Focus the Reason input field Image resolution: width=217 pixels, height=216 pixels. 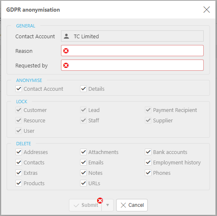(x=132, y=51)
